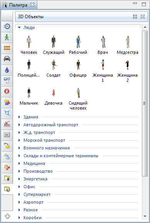The image size is (150, 223).
Task: Click the plus icon to add palettes
Action: (7, 216)
